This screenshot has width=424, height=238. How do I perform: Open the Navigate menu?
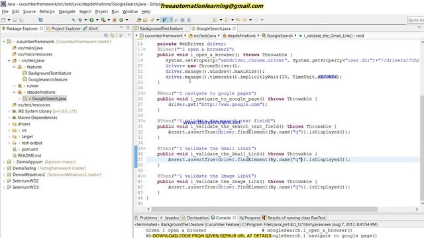point(67,12)
